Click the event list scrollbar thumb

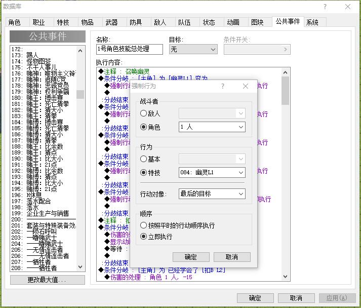[x=80, y=94]
